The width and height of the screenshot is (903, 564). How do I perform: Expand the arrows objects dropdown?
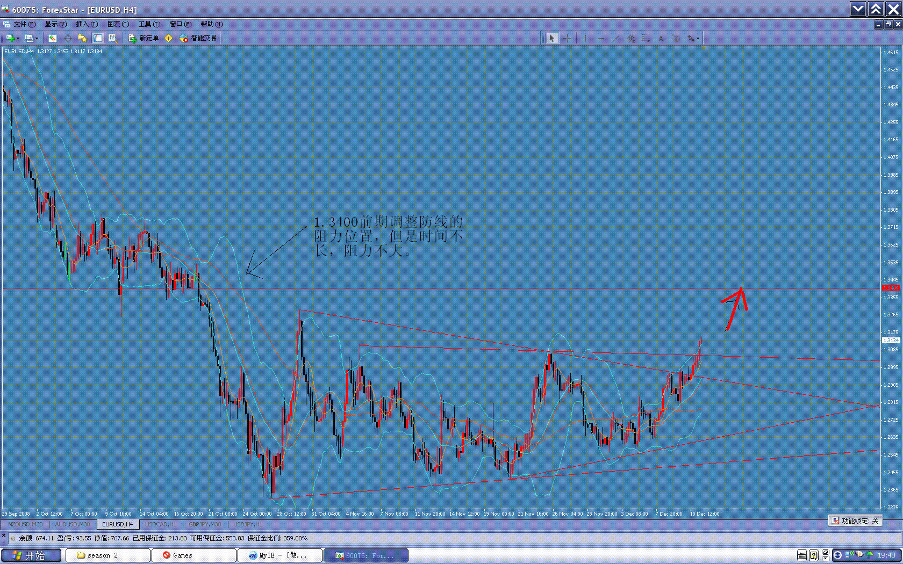[x=698, y=38]
